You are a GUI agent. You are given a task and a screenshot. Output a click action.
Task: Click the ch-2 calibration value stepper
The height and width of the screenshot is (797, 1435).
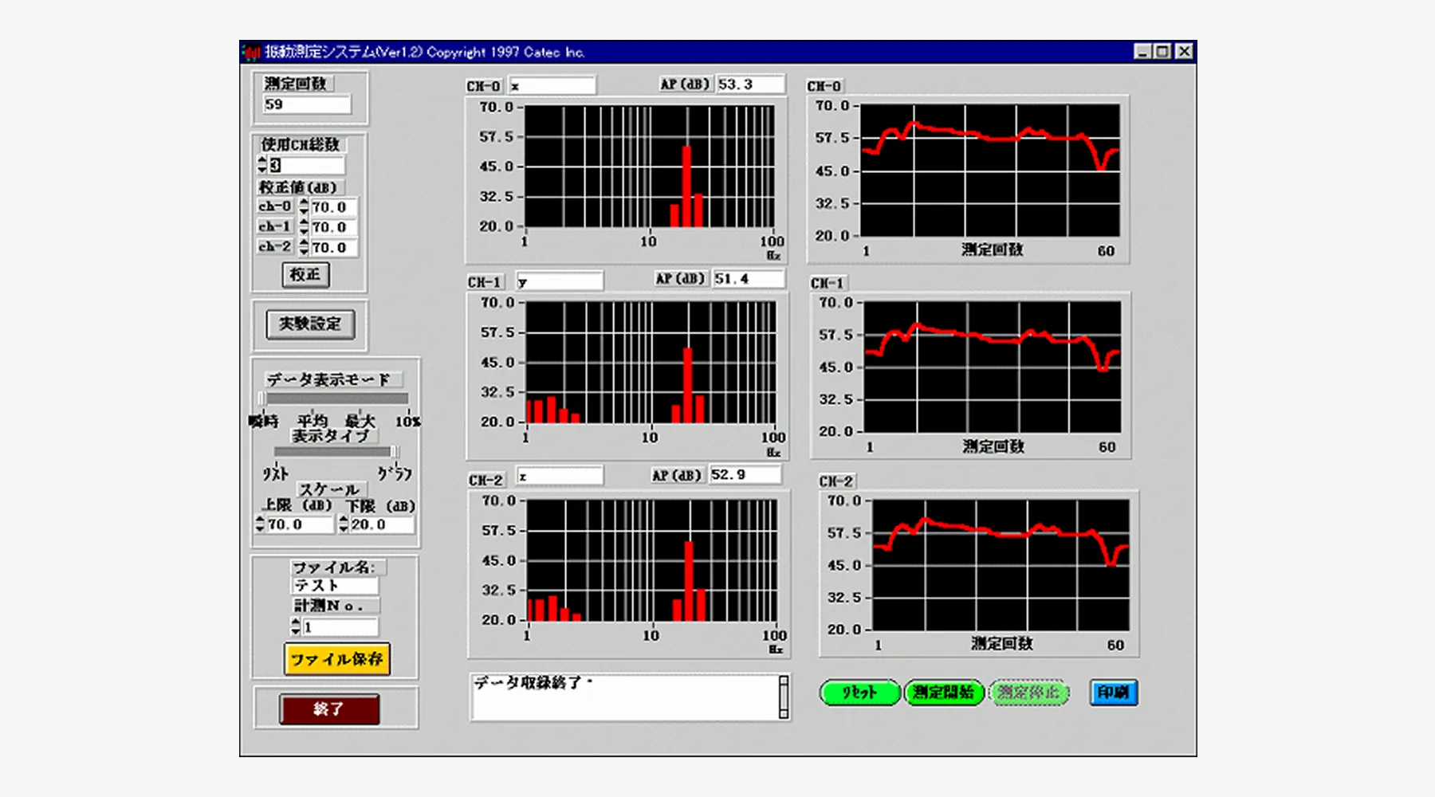click(x=304, y=247)
